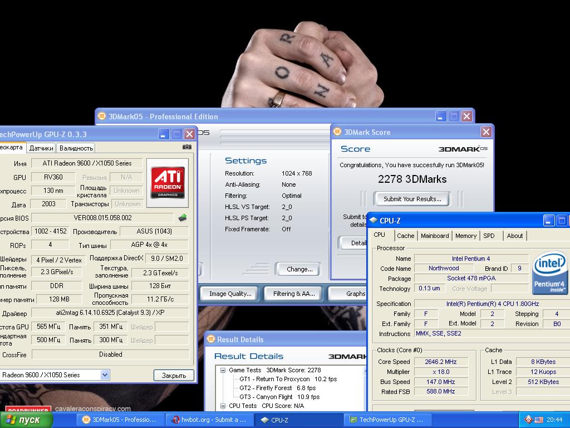Image resolution: width=570 pixels, height=428 pixels.
Task: Open the Start (пуск) menu
Action: coord(26,420)
